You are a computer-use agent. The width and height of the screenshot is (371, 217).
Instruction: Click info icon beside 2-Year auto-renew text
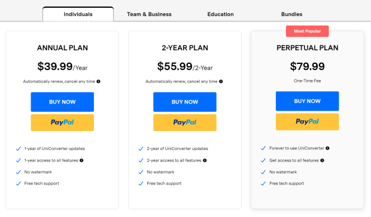(221, 81)
